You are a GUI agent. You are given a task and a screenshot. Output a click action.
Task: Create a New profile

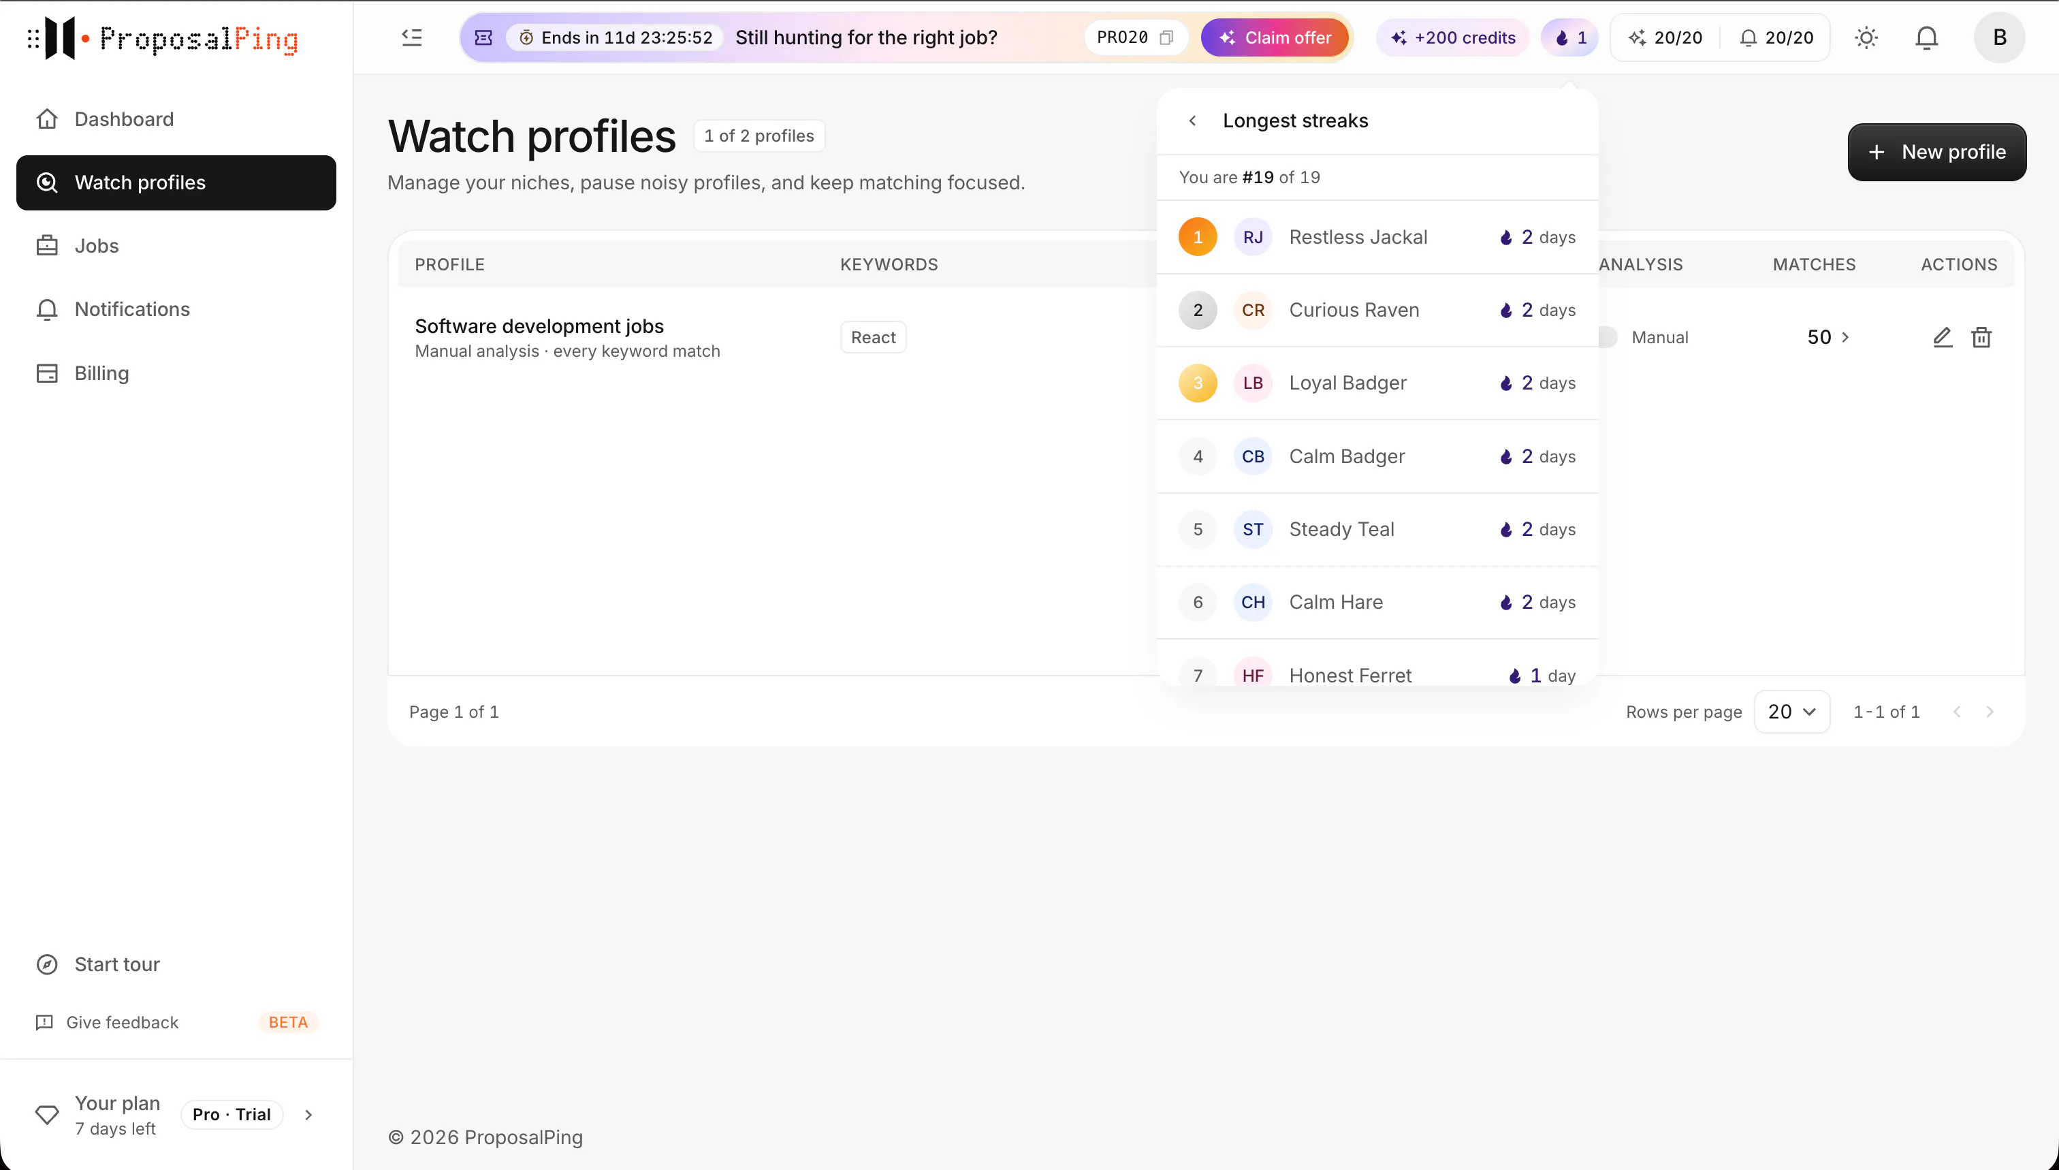1936,152
